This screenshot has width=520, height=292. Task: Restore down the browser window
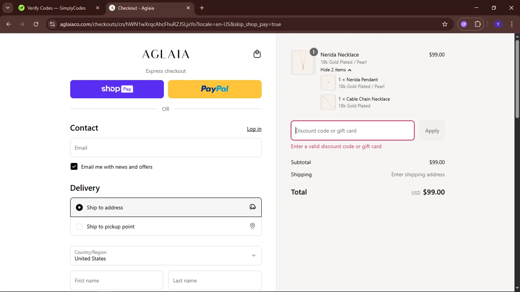tap(494, 8)
